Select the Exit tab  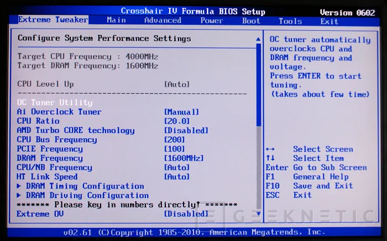tap(330, 22)
